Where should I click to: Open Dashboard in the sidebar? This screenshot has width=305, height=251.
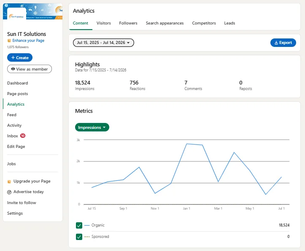(x=17, y=83)
